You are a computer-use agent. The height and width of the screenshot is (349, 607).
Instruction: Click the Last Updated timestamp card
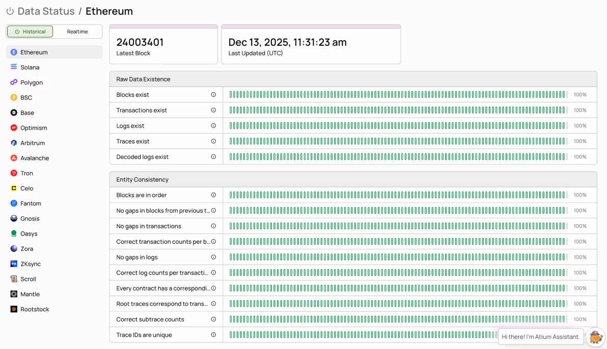point(311,44)
